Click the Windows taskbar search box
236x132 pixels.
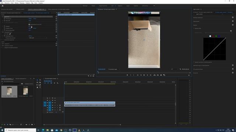pos(20,130)
